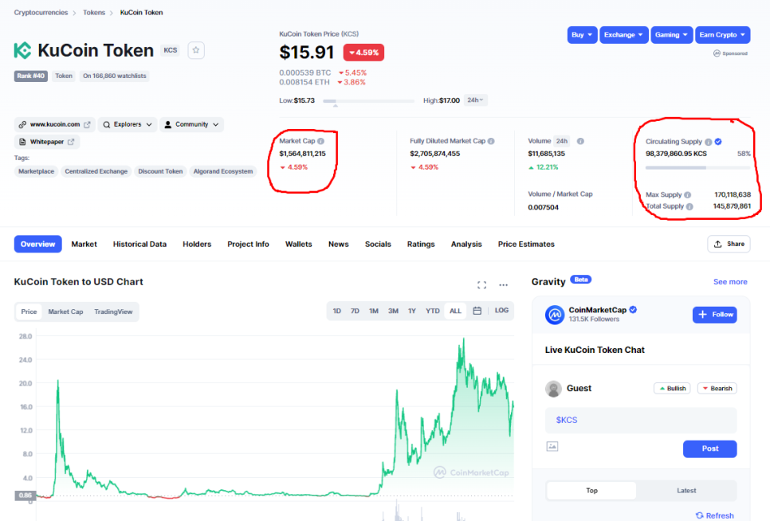Screen dimensions: 770x521
Task: Change the 24h Low/High range dropdown
Action: pos(475,100)
